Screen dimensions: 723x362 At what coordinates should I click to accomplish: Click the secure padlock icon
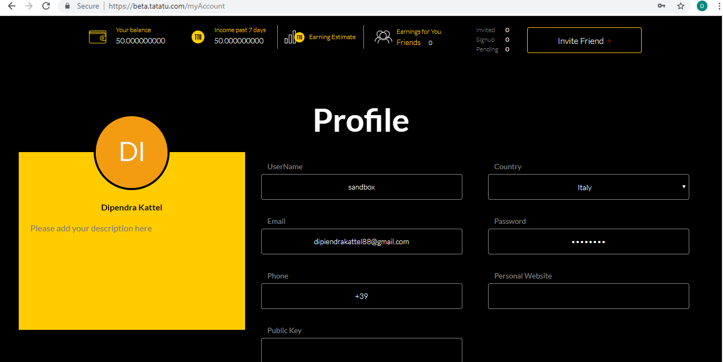67,6
